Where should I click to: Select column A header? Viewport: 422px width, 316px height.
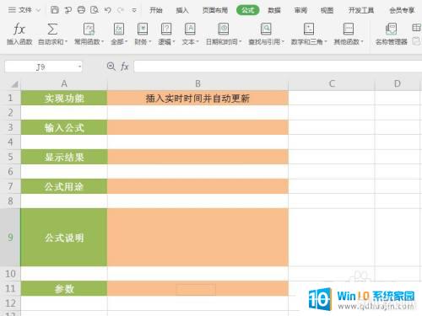pyautogui.click(x=64, y=83)
